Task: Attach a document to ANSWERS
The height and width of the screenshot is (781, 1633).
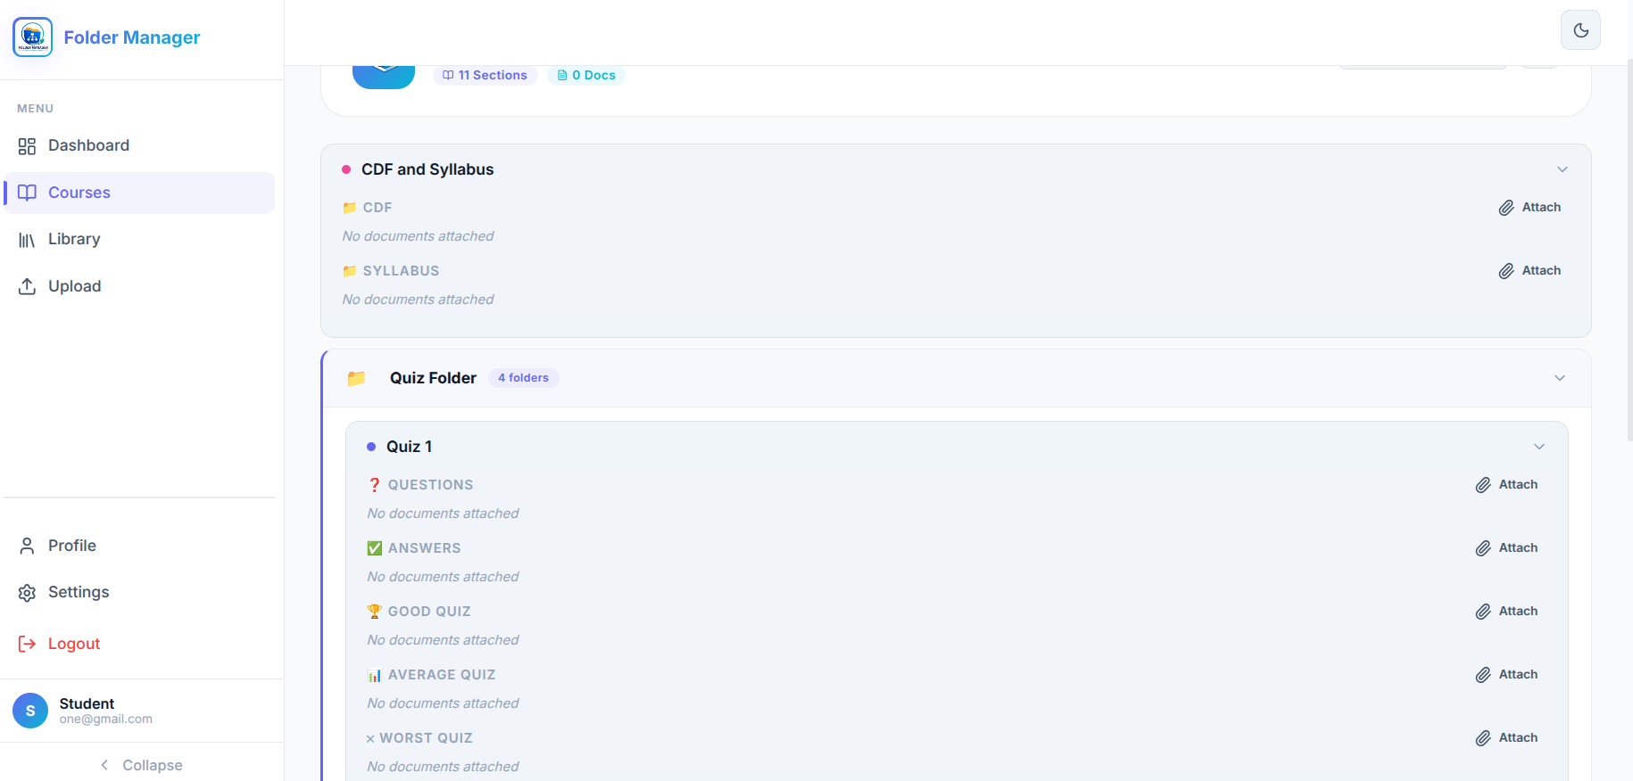Action: [x=1507, y=548]
